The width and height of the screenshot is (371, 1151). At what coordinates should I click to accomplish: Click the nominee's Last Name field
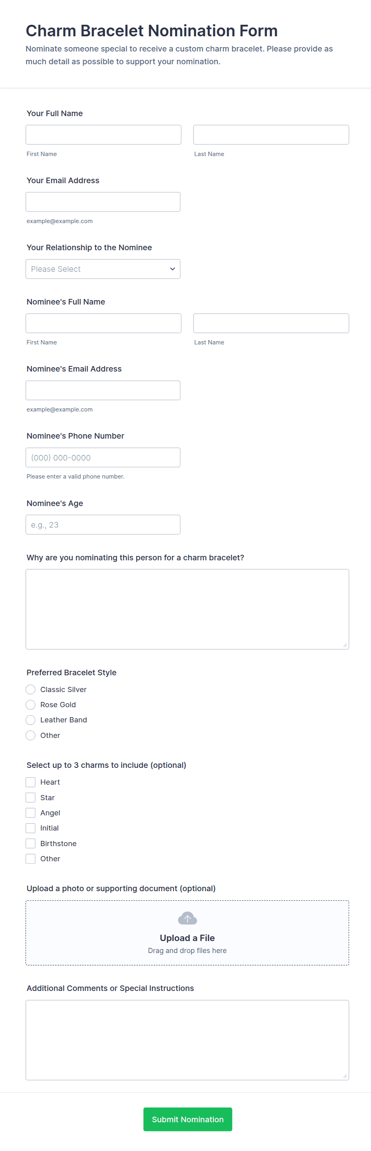click(x=270, y=323)
